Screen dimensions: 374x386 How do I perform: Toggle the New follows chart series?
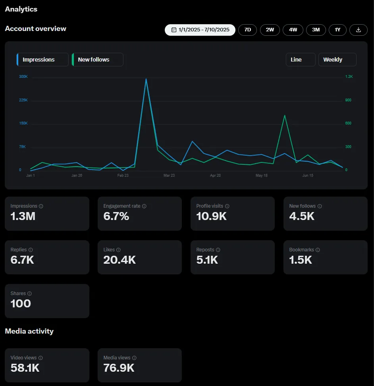click(97, 60)
